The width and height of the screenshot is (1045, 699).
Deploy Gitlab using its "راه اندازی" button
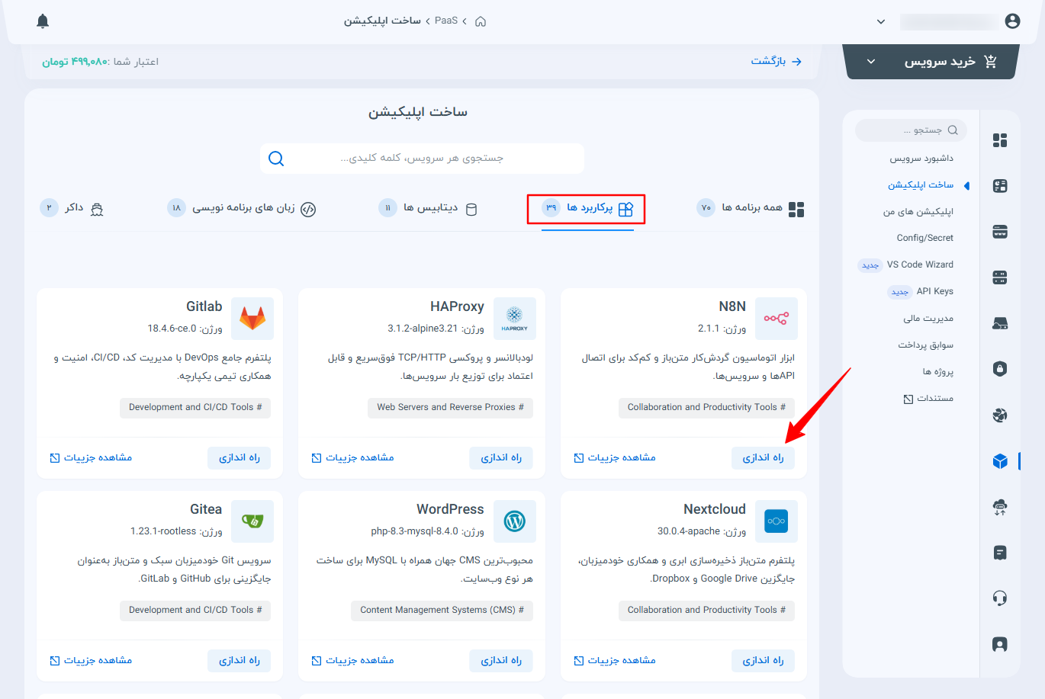[240, 457]
